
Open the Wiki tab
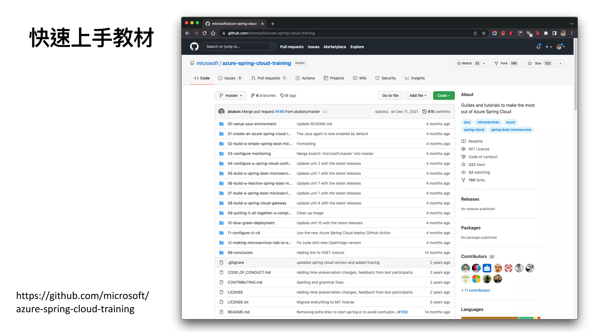pos(360,78)
